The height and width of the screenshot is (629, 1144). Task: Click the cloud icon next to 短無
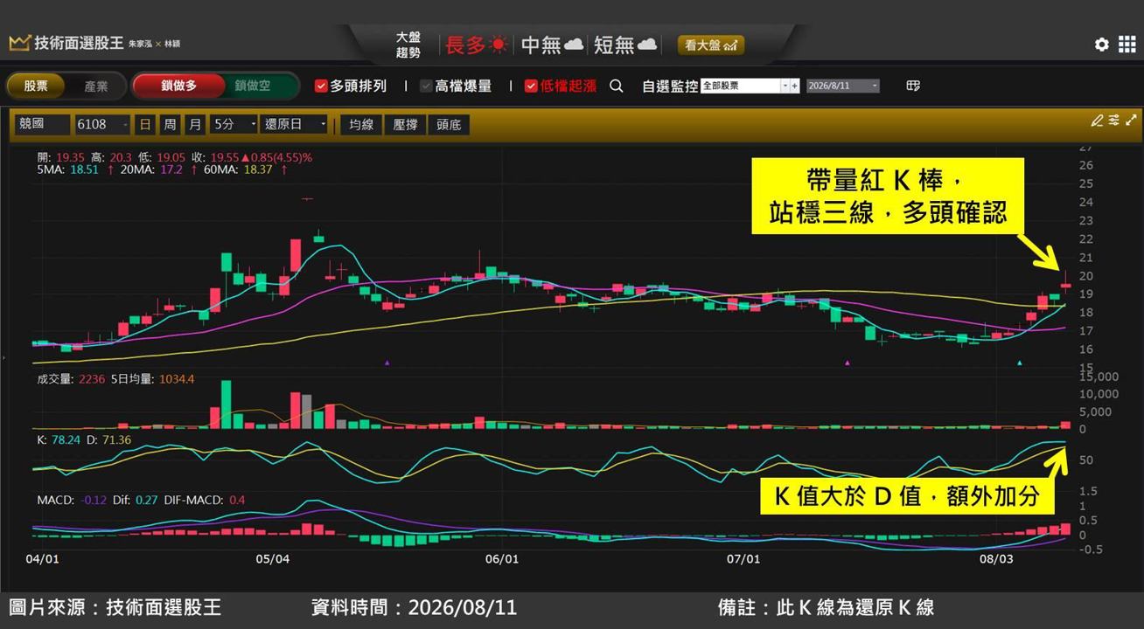[x=647, y=44]
